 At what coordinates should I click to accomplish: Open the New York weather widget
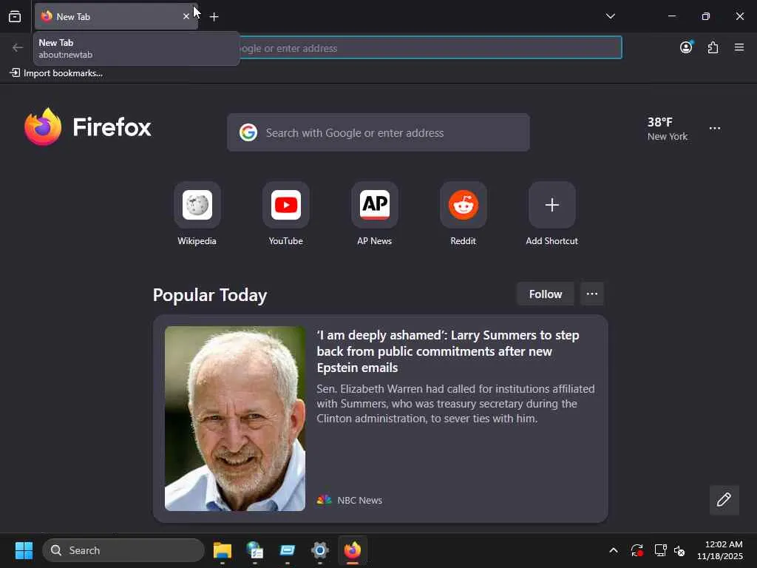click(x=668, y=129)
